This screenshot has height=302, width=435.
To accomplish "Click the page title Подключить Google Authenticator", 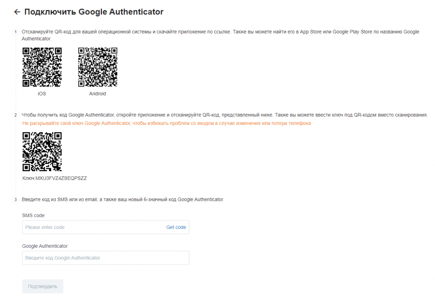I will coord(94,11).
